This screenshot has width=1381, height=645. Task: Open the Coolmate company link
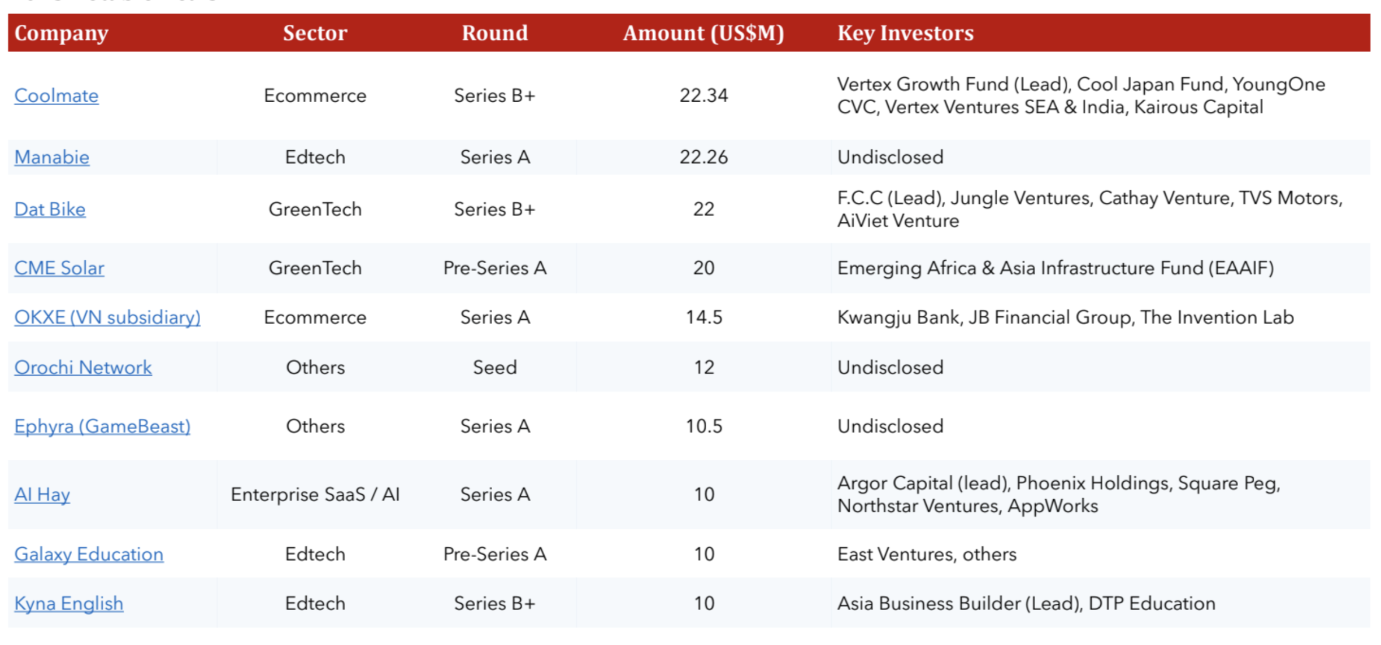point(56,95)
